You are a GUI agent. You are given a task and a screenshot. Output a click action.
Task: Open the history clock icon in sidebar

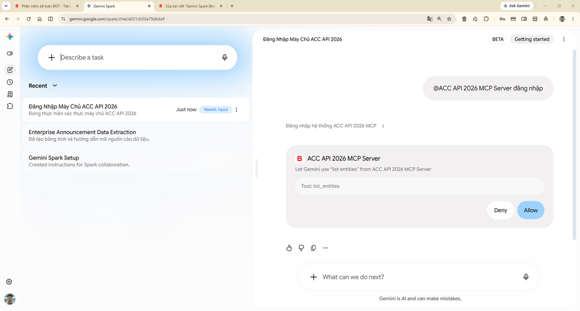(10, 82)
